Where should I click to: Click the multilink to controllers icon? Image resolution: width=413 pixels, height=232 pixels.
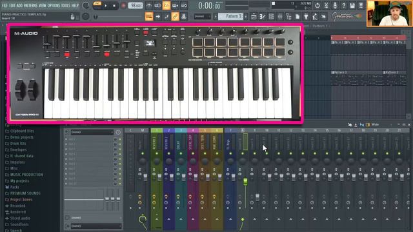[184, 17]
